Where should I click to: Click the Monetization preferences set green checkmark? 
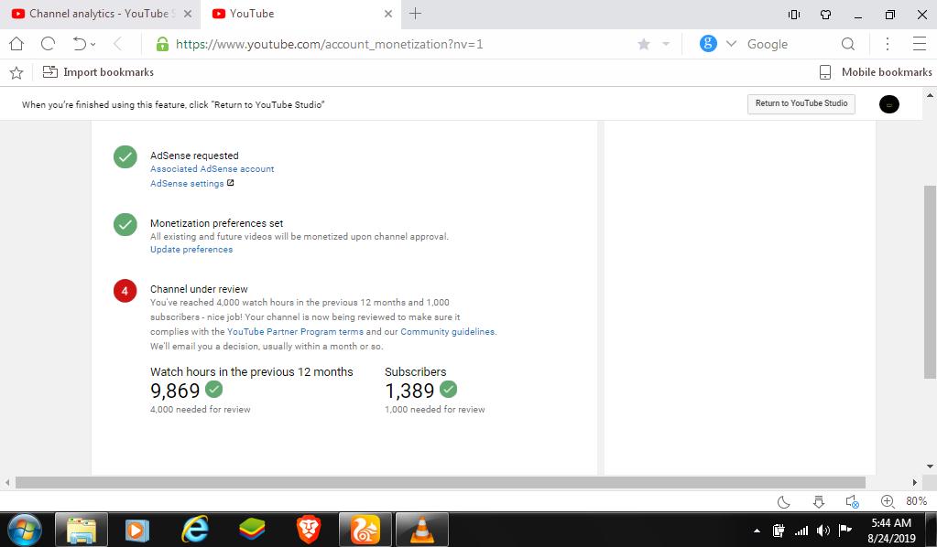tap(125, 224)
